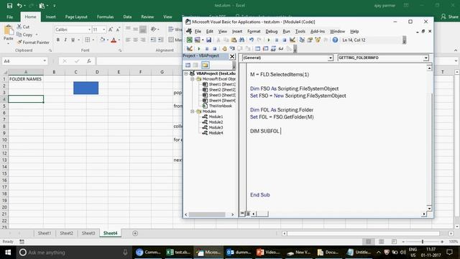This screenshot has height=259, width=460.
Task: Click the font color A icon in Excel
Action: (114, 40)
